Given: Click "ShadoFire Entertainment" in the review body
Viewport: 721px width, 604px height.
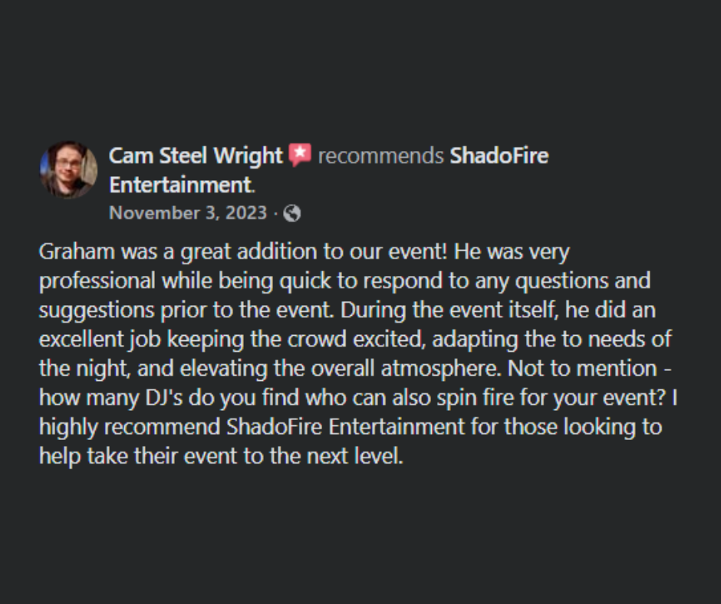Looking at the screenshot, I should [347, 426].
